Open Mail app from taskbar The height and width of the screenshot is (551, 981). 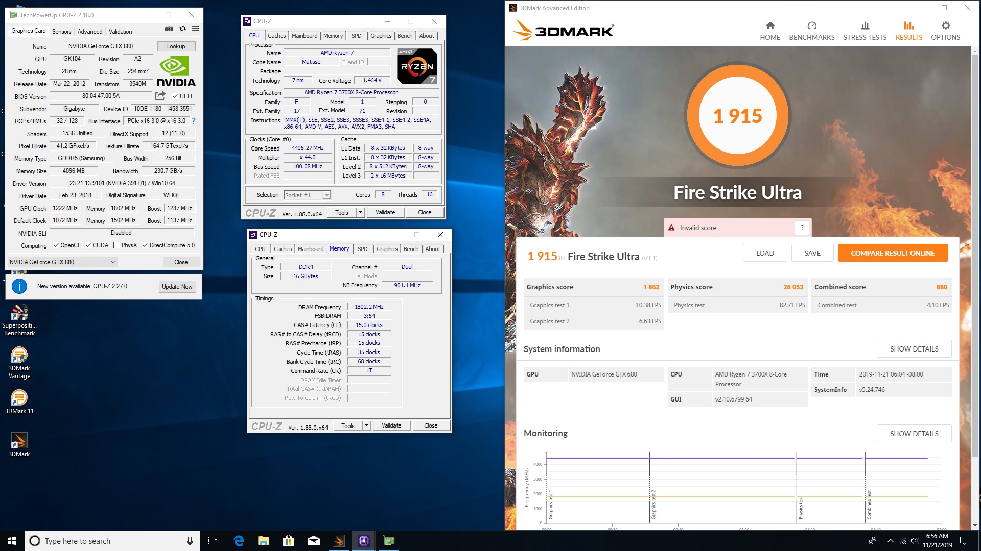point(314,541)
